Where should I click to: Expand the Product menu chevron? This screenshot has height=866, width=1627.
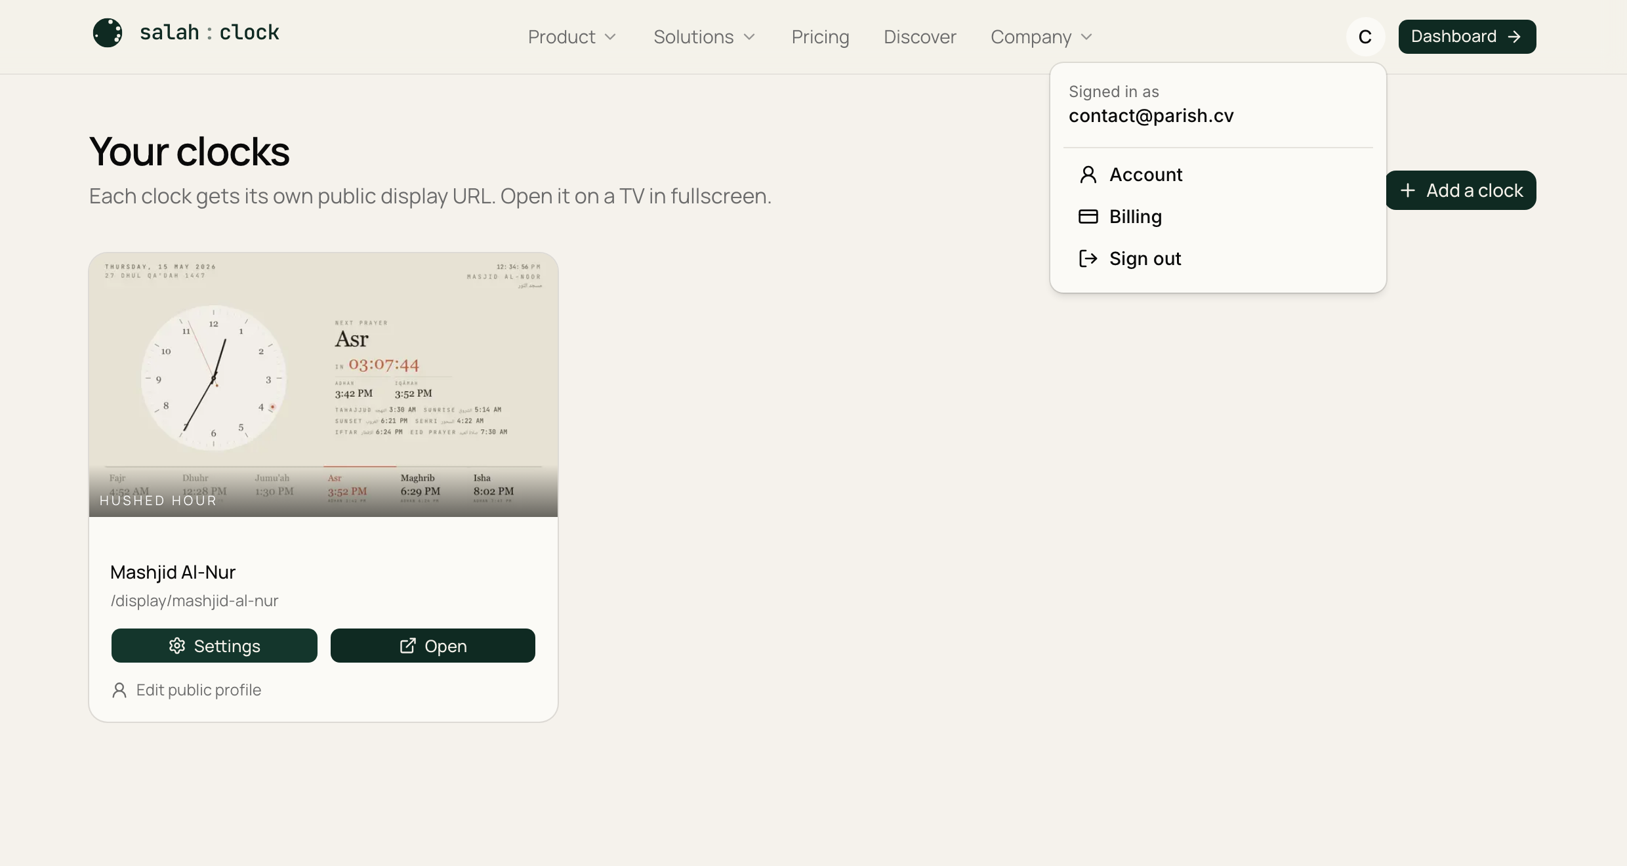[x=610, y=37]
